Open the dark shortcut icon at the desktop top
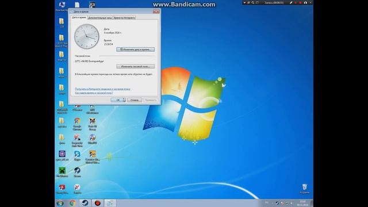Viewport: 368px width, 207px height. (x=92, y=5)
